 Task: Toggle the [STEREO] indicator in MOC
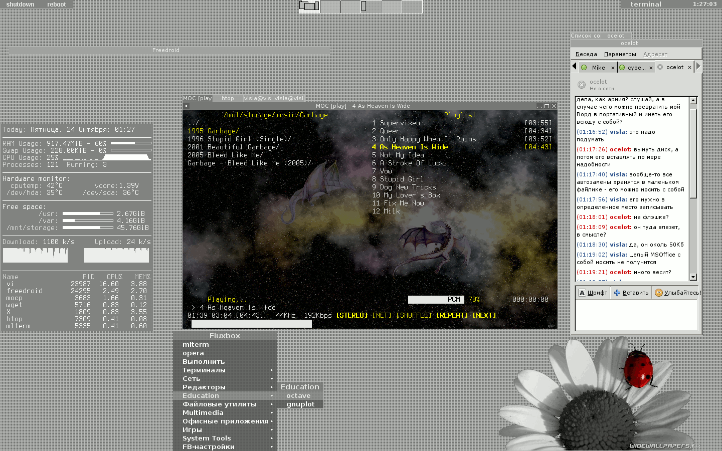tap(351, 315)
